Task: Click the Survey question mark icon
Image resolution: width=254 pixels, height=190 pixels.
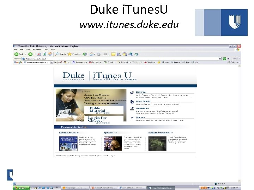Action: (132, 118)
